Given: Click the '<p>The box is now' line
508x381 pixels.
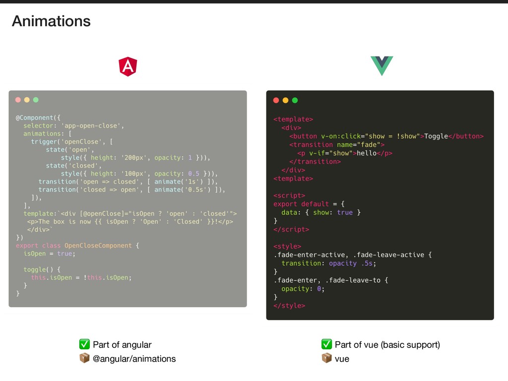Looking at the screenshot, I should point(130,222).
